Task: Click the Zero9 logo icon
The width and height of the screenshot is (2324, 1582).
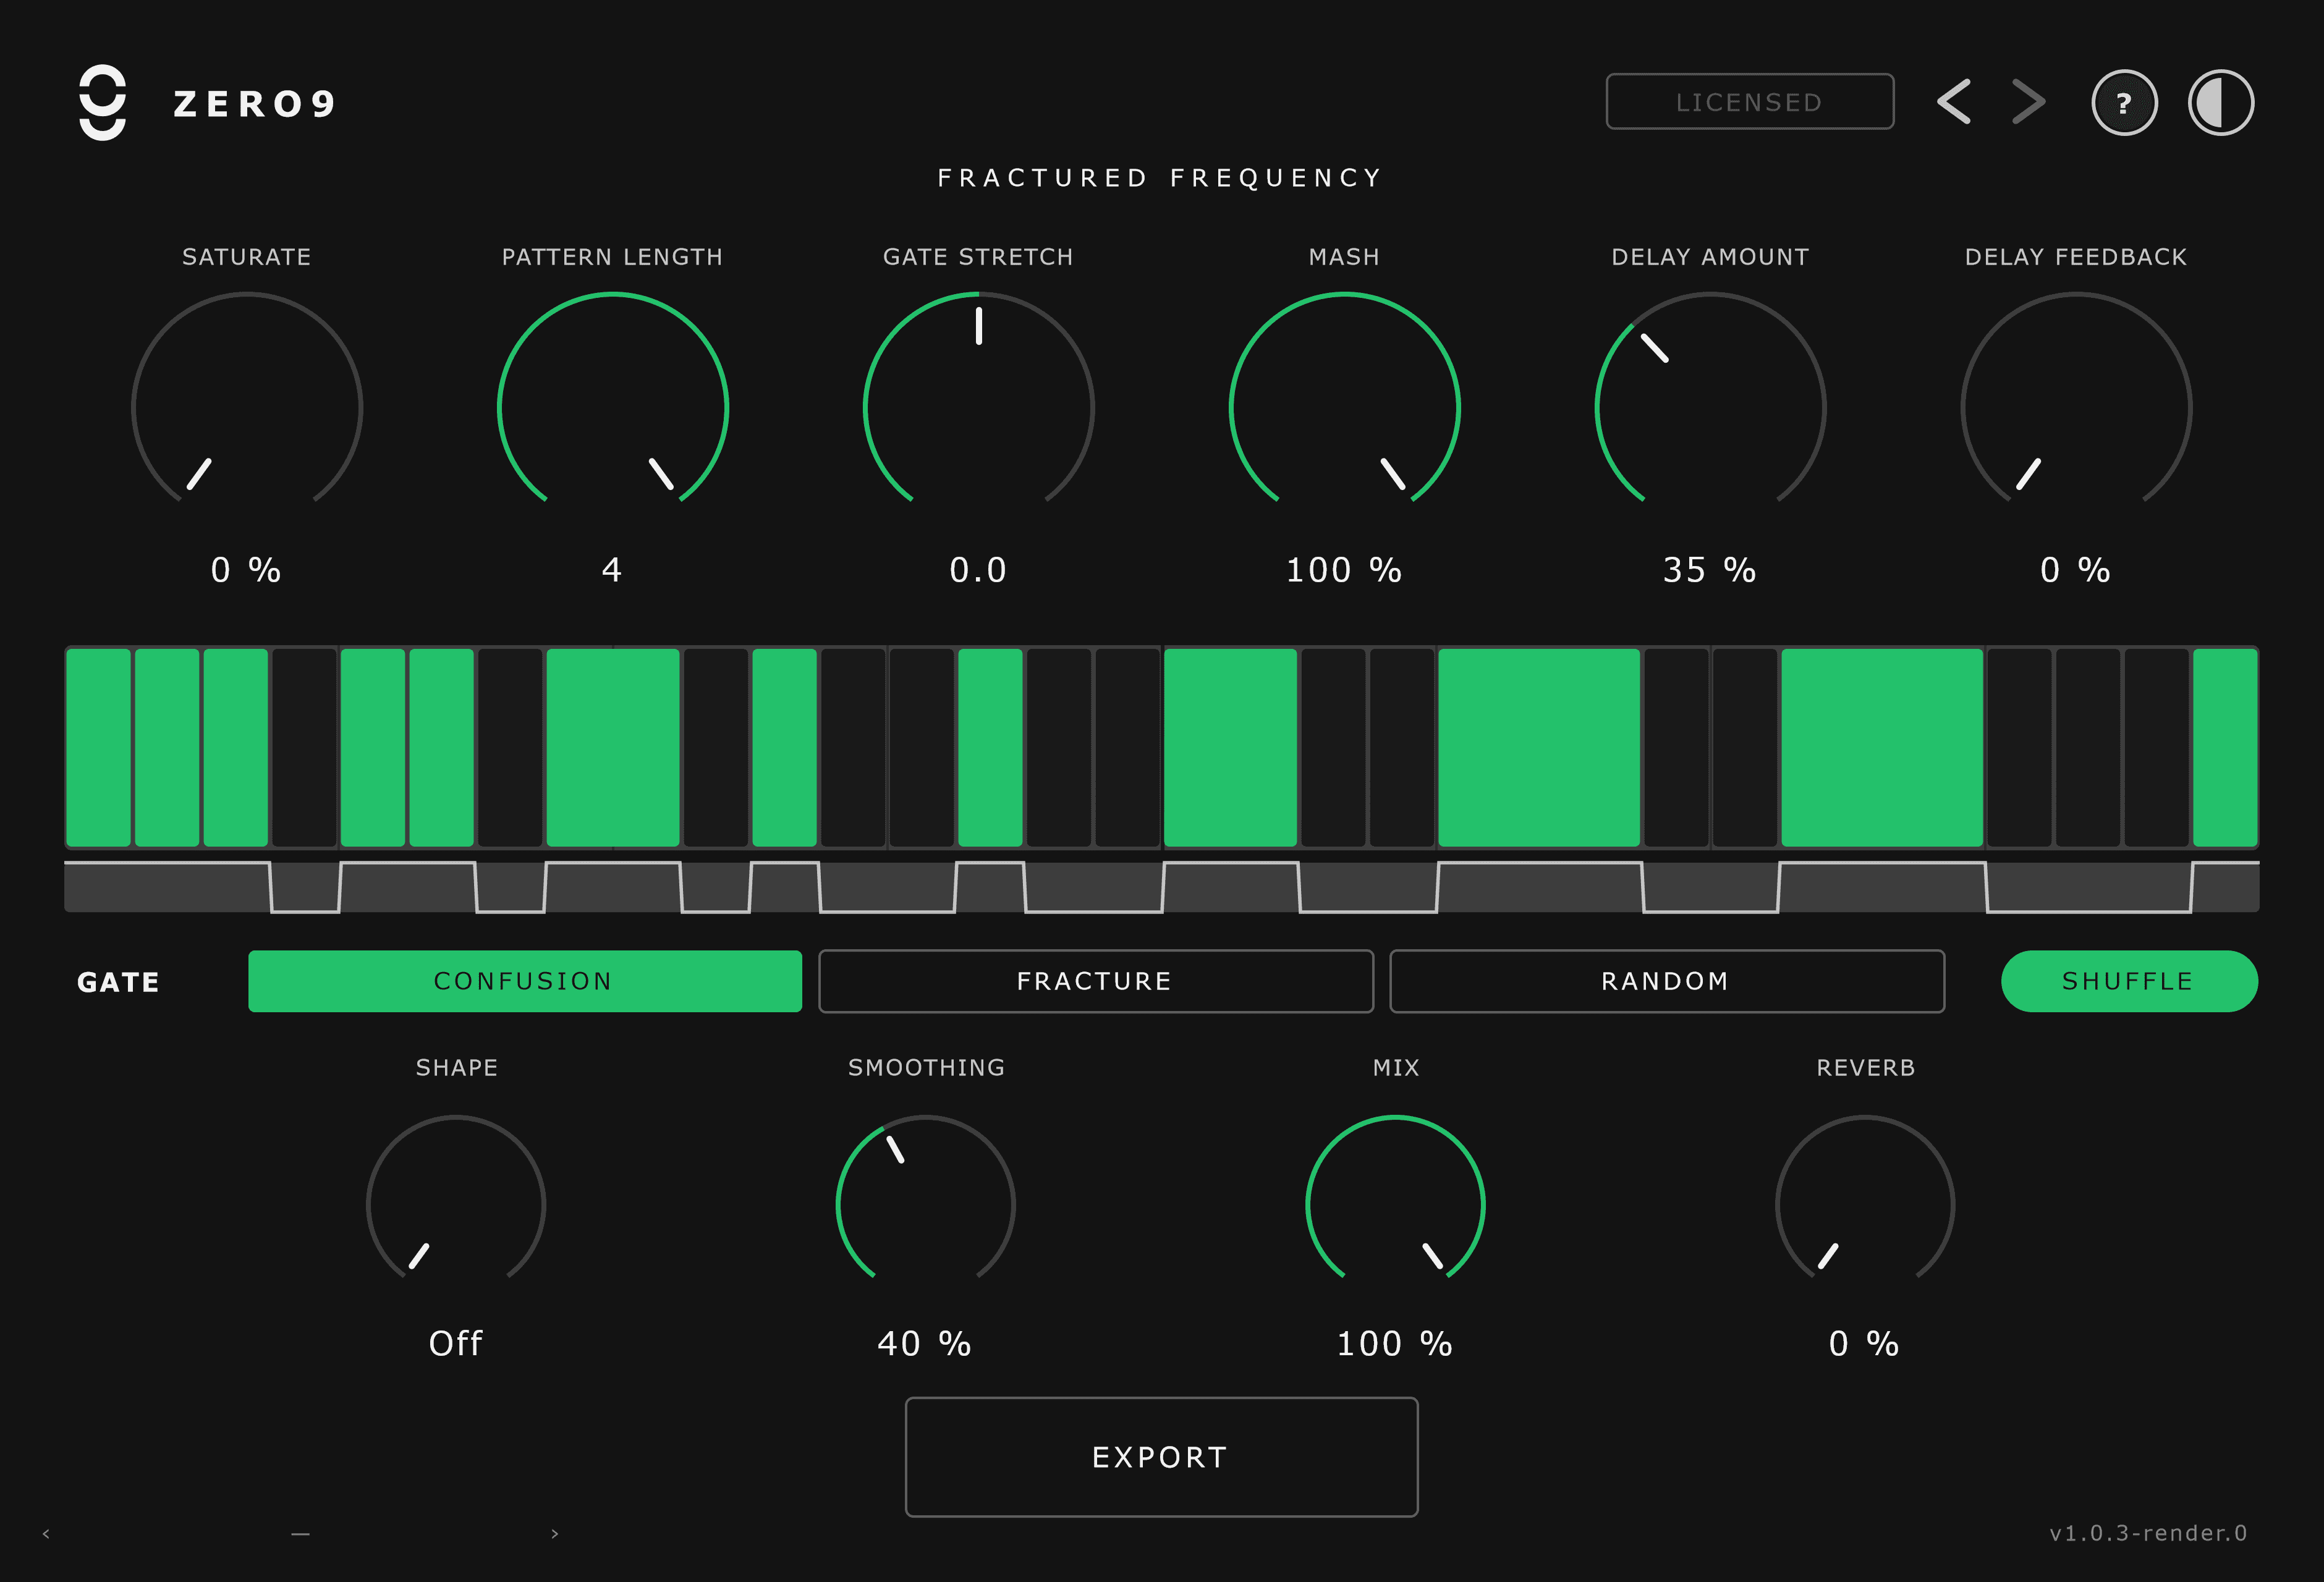Action: (x=102, y=102)
